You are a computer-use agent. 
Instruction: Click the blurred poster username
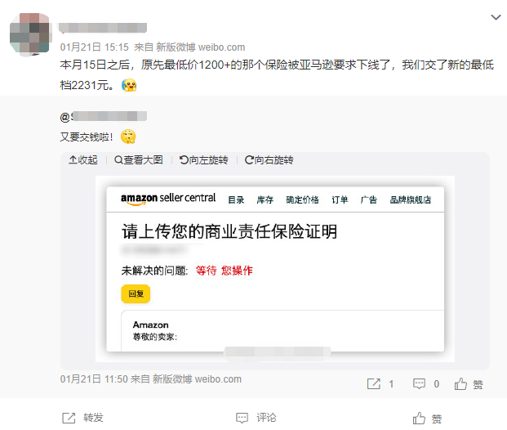coord(103,28)
